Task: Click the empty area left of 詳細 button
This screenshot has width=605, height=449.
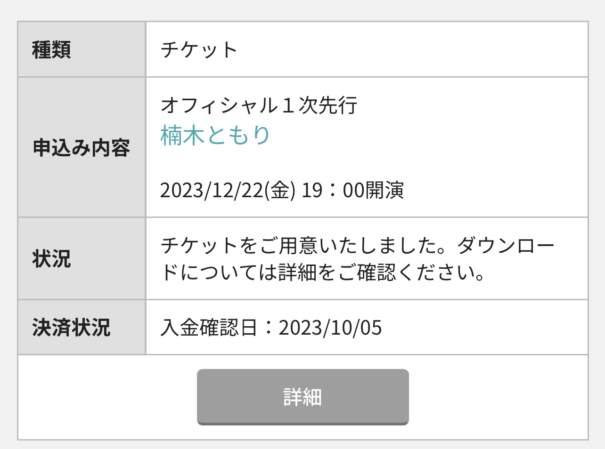Action: click(x=107, y=397)
